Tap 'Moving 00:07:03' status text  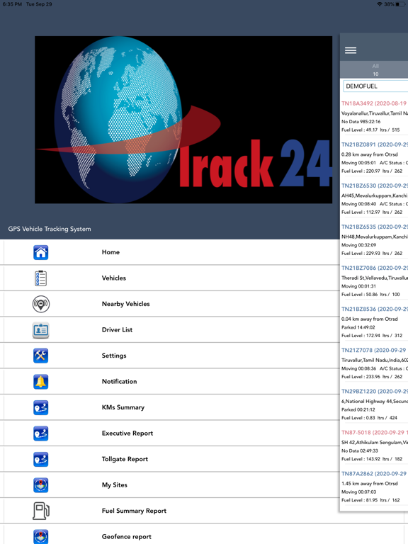[x=358, y=492]
